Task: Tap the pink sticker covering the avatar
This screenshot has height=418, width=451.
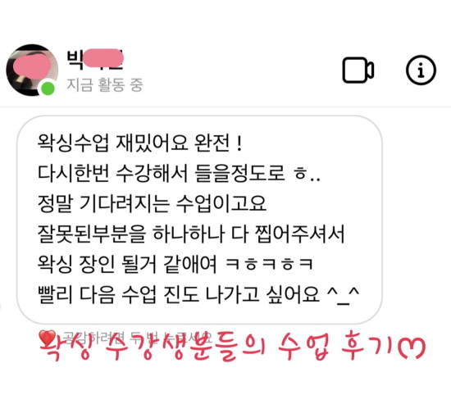Action: tap(32, 66)
